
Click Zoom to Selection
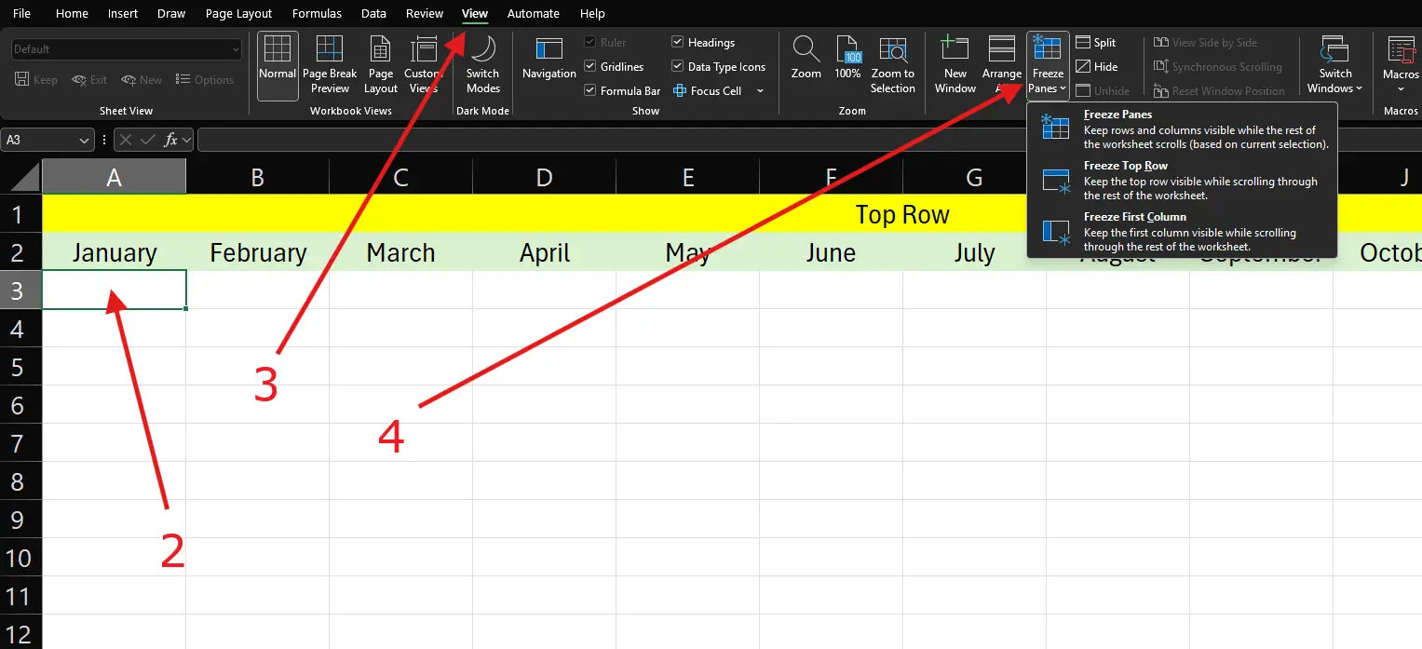click(892, 65)
